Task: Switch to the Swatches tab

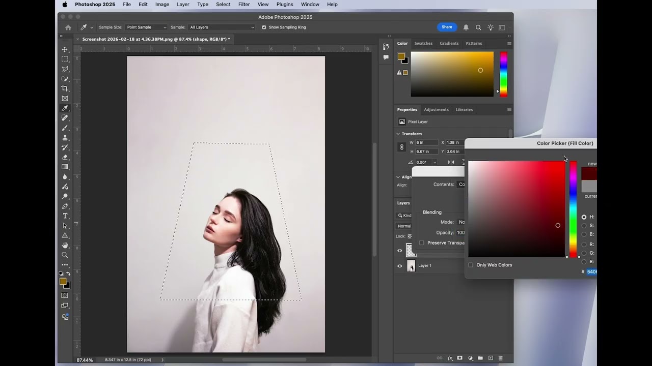Action: [x=424, y=44]
